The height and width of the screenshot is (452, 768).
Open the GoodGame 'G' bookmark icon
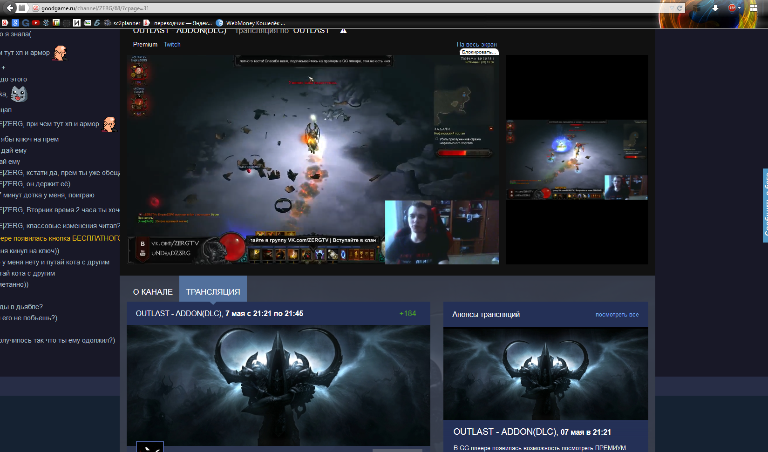click(x=26, y=23)
